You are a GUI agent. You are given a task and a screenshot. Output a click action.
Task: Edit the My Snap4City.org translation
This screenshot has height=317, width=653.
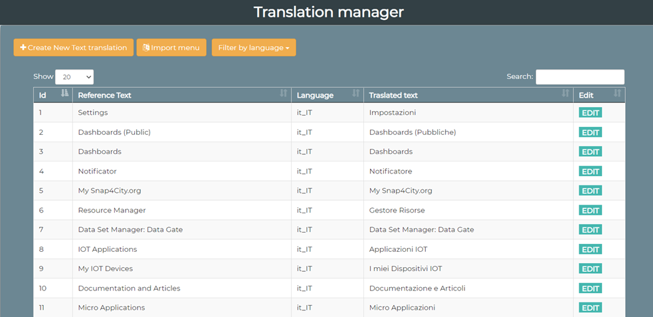[590, 191]
